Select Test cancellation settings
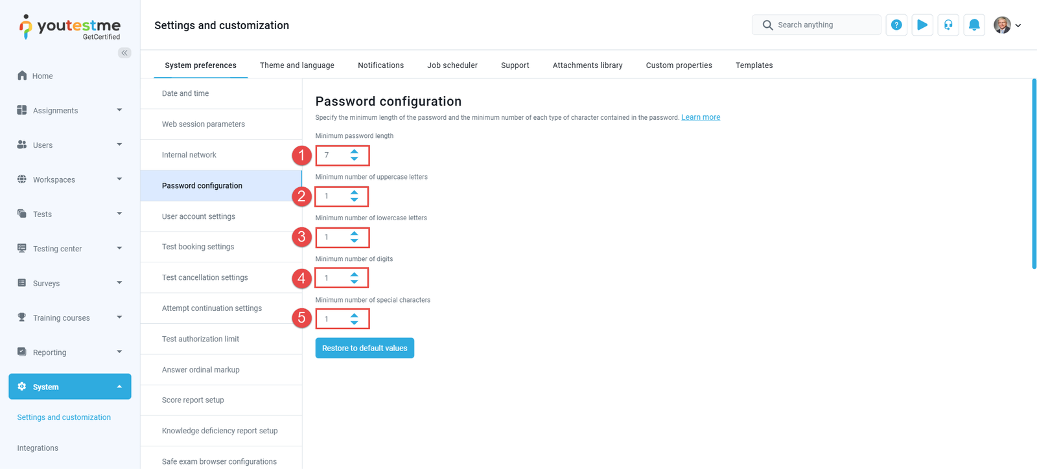1037x469 pixels. click(x=222, y=277)
